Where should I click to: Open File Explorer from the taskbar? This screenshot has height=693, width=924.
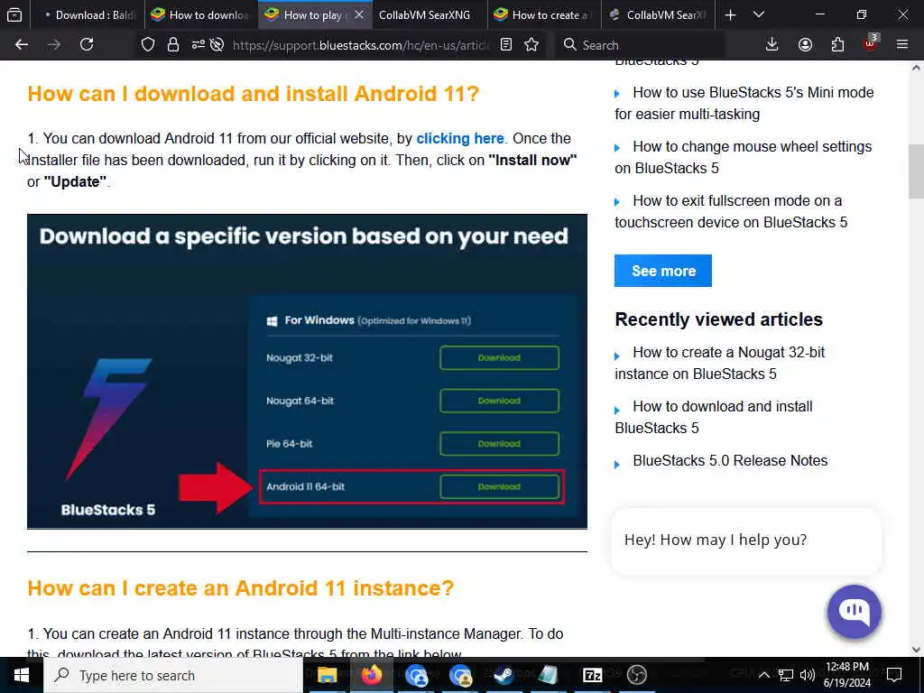(x=327, y=675)
